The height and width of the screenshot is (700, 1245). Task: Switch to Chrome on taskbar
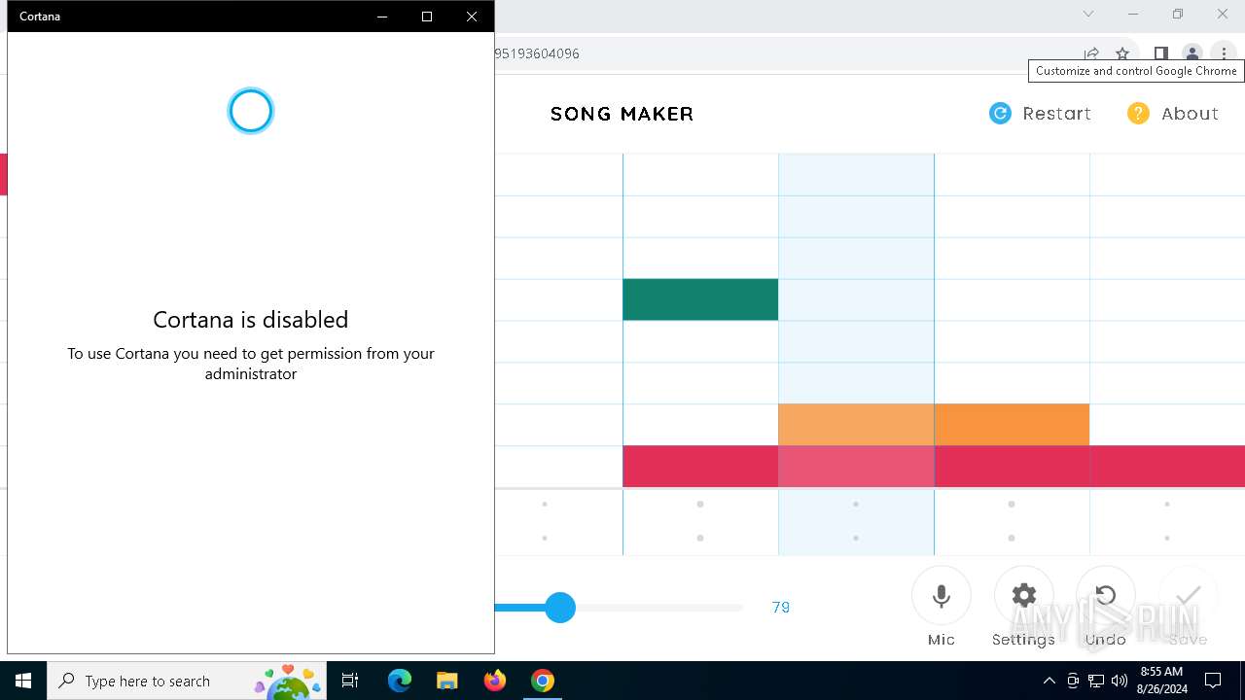coord(543,681)
